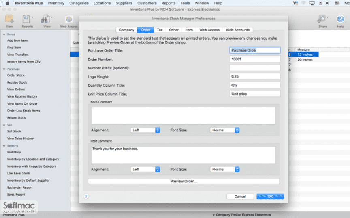Click the Logo Height field
The width and height of the screenshot is (350, 218).
(x=255, y=76)
